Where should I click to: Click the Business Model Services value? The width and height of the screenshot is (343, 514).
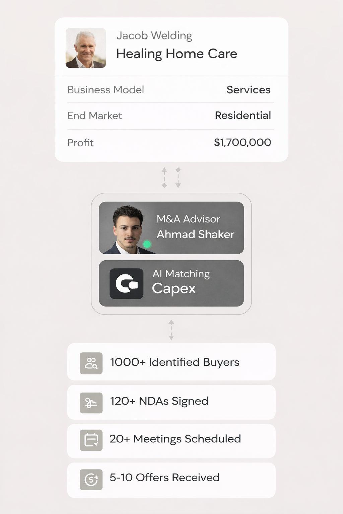[x=248, y=90]
